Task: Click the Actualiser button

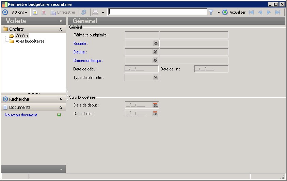Action: click(234, 13)
